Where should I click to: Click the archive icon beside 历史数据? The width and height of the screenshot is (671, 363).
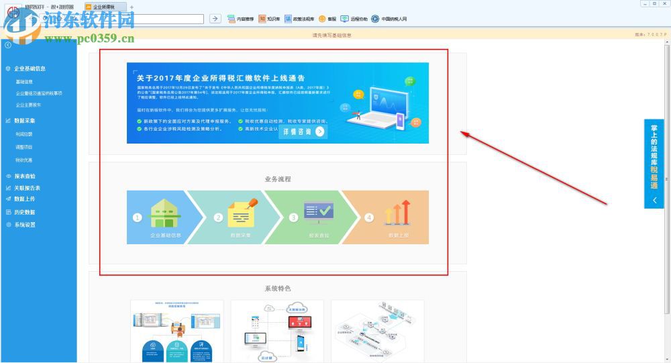click(x=8, y=212)
